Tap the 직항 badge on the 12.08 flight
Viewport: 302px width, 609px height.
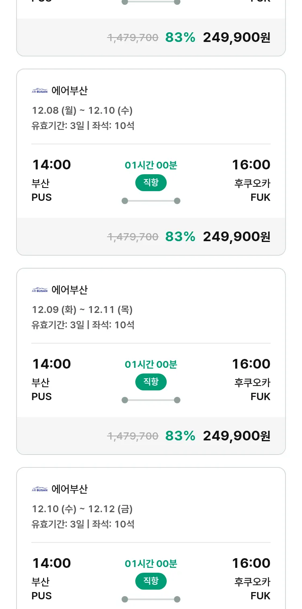click(151, 183)
